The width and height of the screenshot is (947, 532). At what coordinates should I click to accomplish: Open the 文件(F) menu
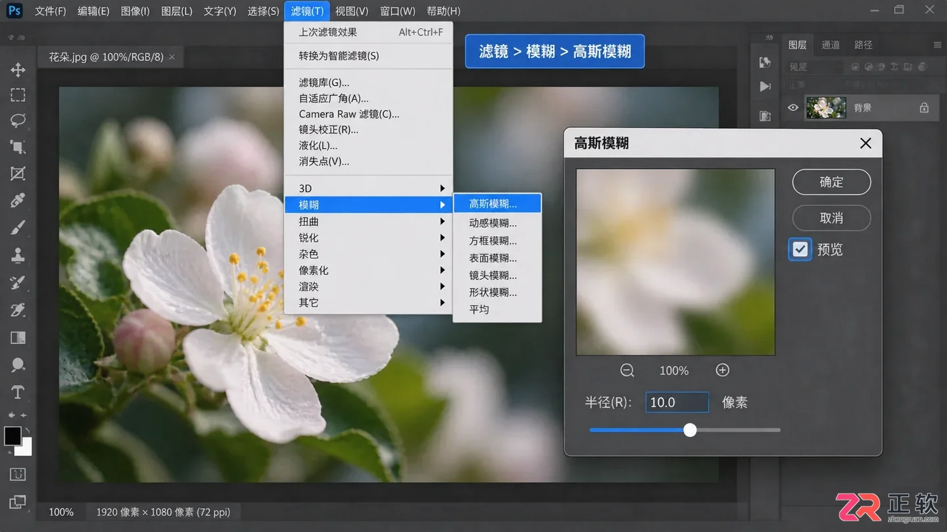tap(50, 11)
